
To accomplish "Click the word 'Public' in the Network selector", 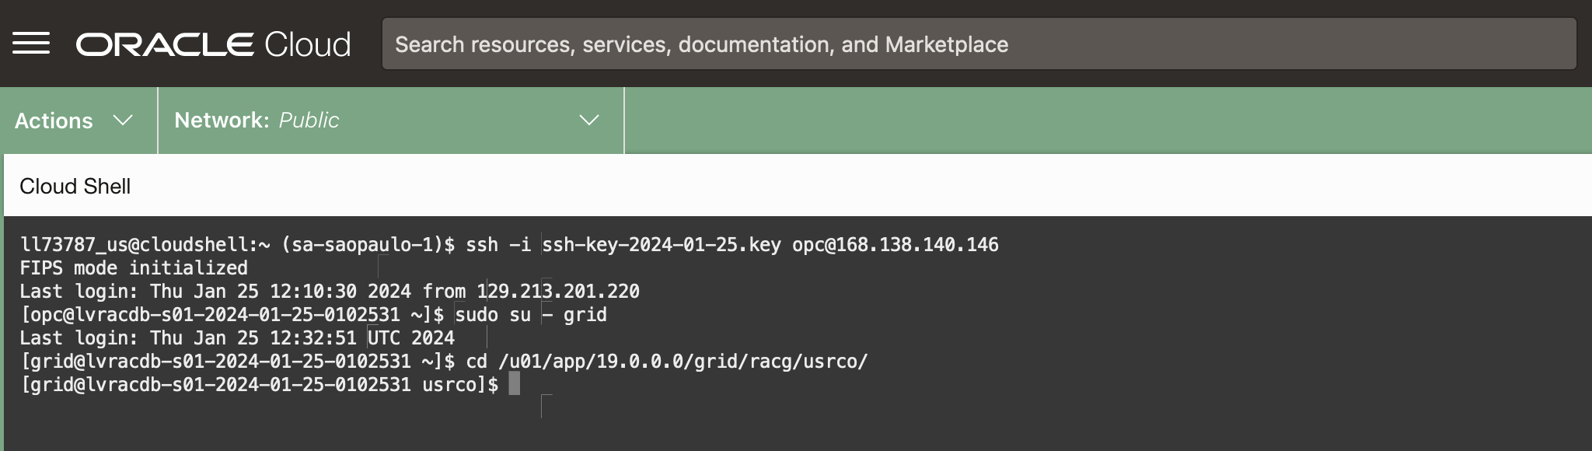I will 309,121.
